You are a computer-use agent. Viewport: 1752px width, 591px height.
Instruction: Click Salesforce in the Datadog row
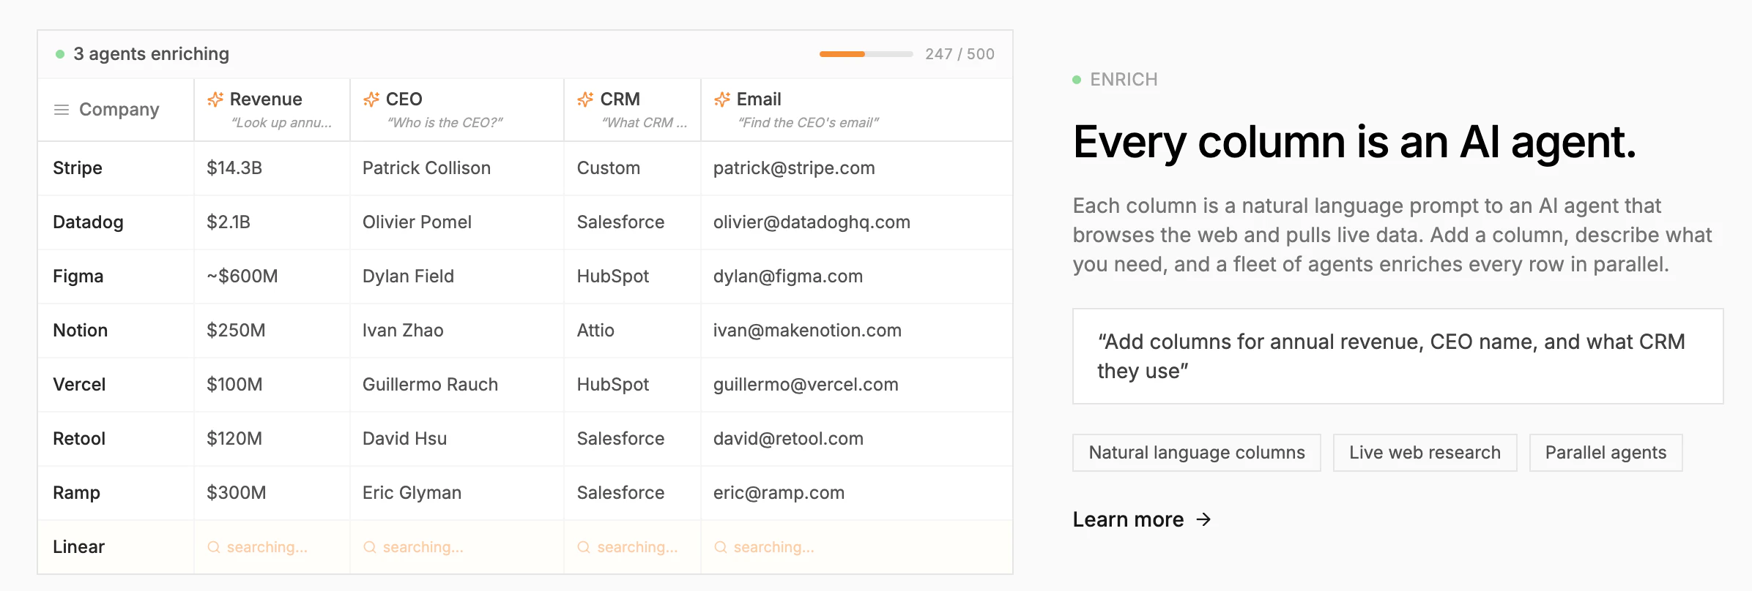click(620, 222)
